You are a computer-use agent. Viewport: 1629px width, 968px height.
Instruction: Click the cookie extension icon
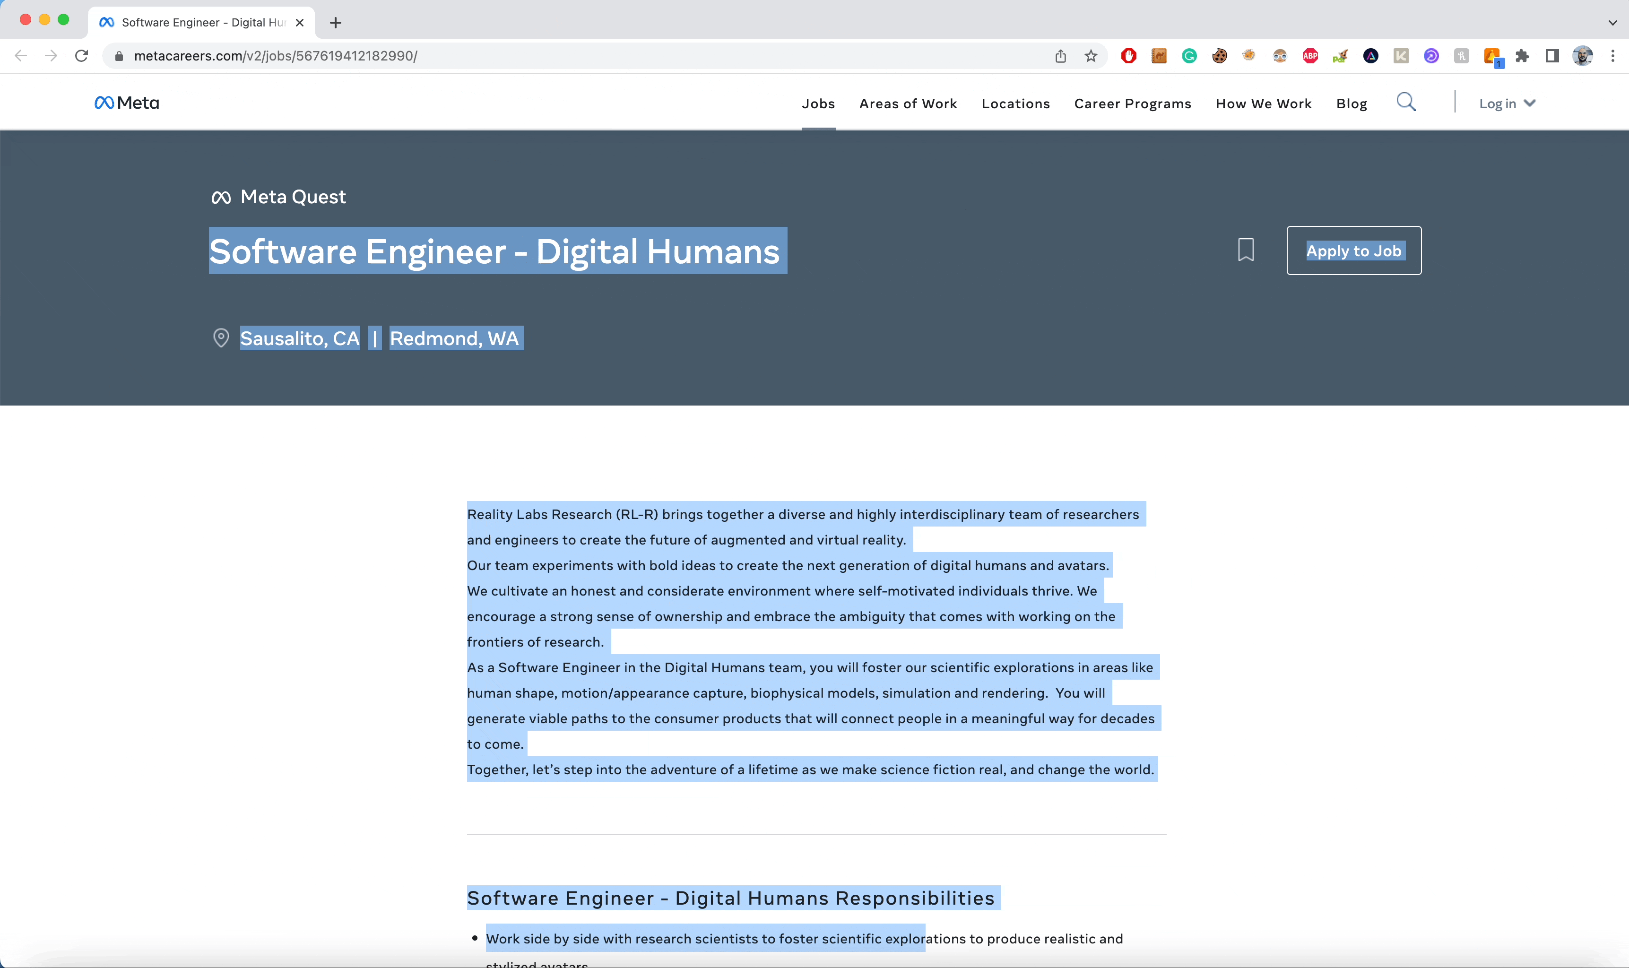coord(1219,56)
